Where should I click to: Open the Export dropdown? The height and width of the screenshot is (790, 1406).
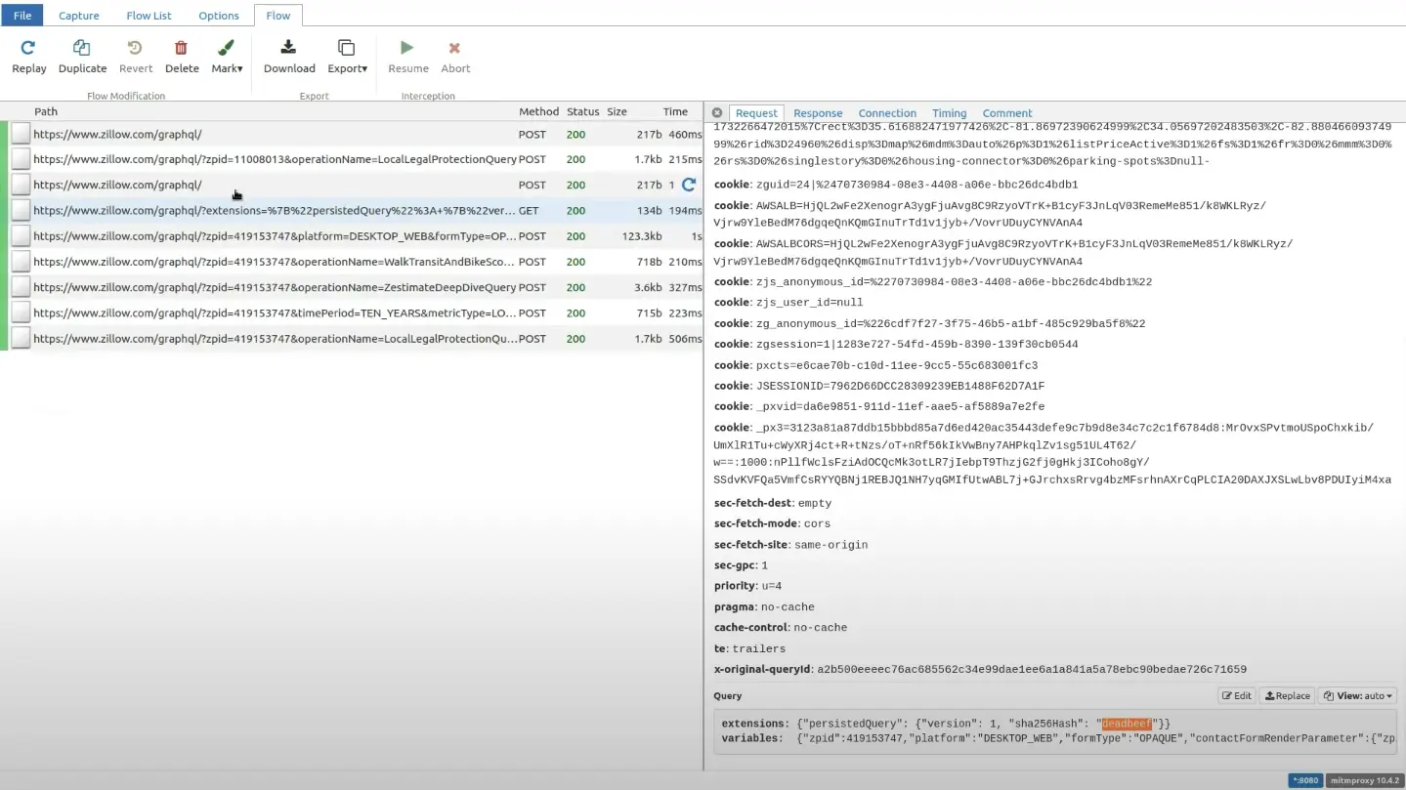[x=347, y=56]
